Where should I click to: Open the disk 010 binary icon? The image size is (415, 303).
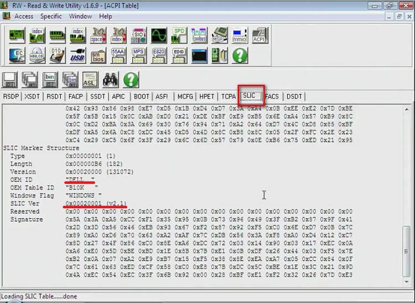coord(58,55)
